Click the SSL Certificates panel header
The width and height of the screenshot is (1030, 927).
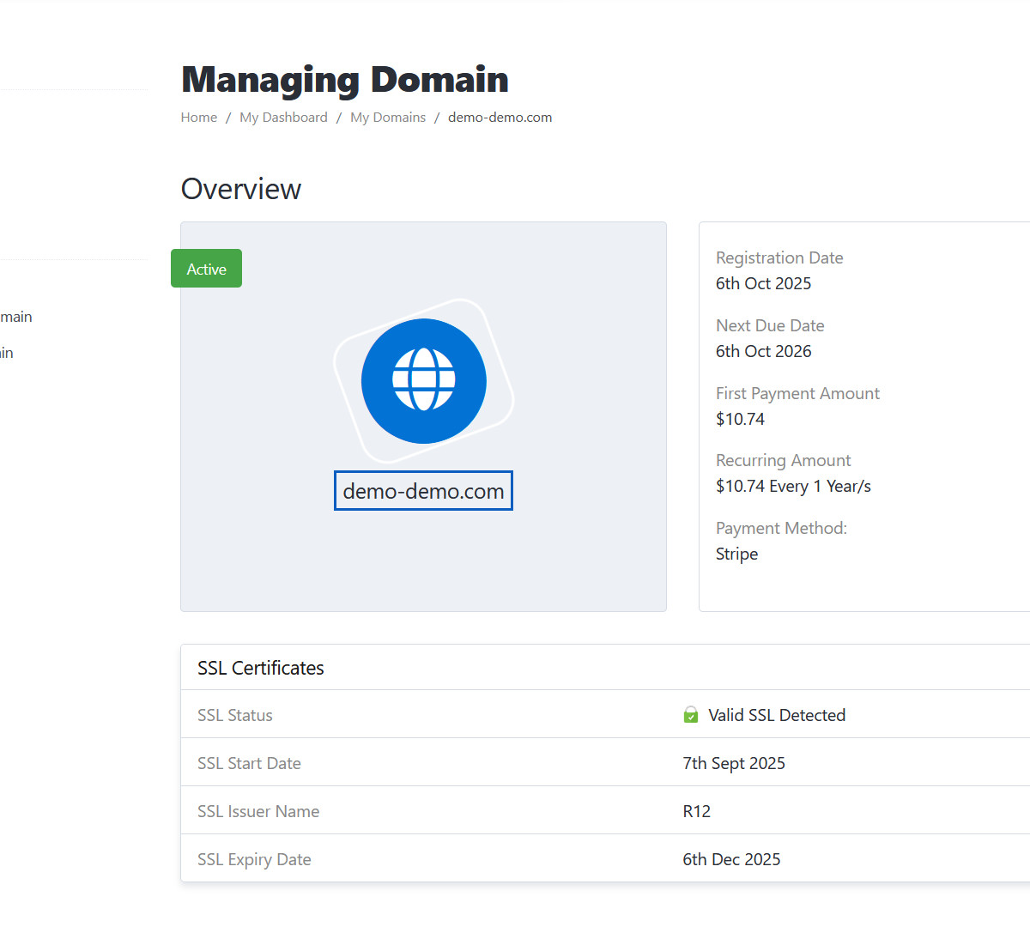(x=261, y=668)
